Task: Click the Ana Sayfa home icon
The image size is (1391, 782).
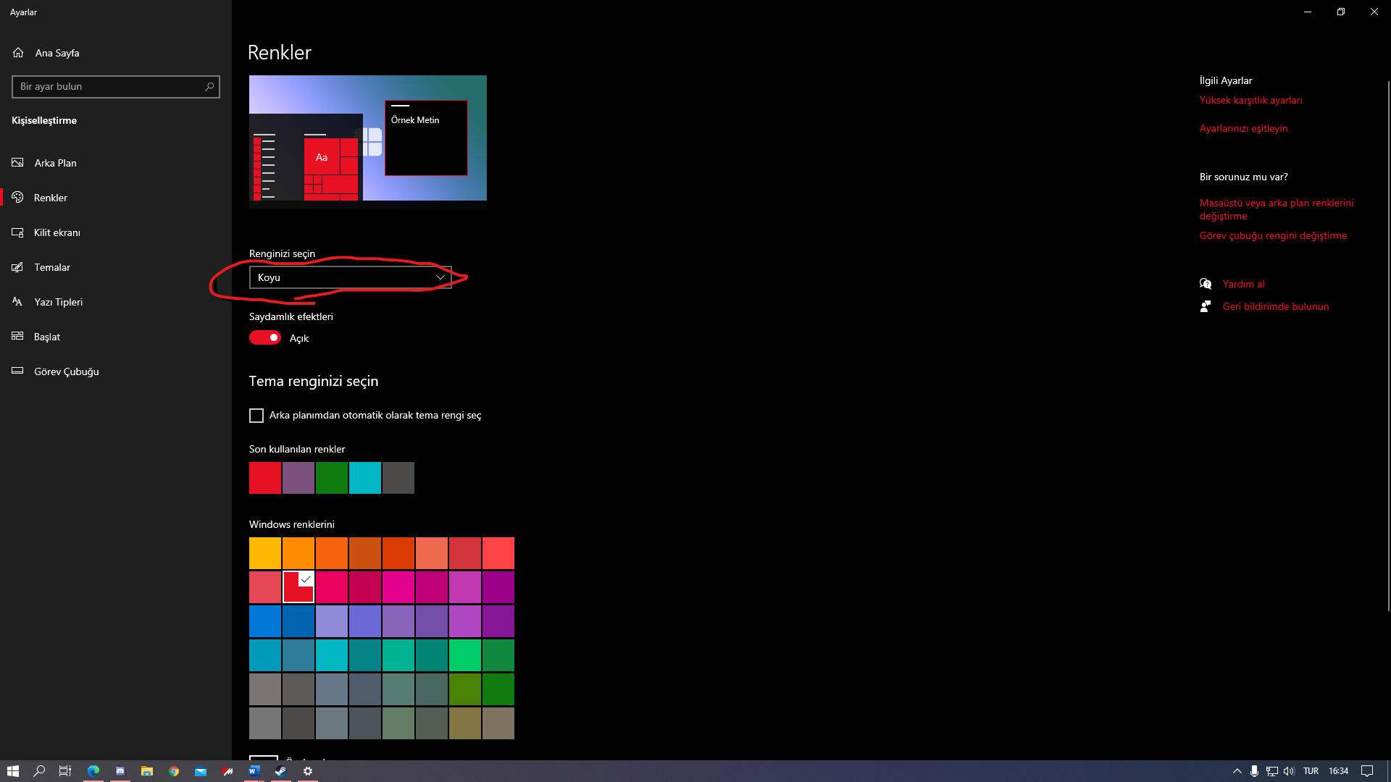Action: pyautogui.click(x=18, y=53)
